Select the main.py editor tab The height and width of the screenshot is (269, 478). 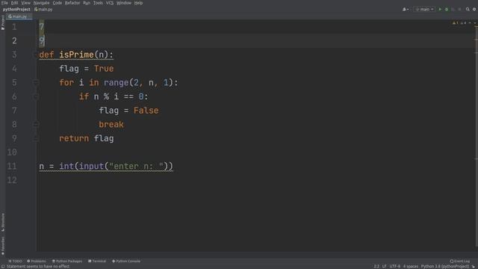[19, 16]
